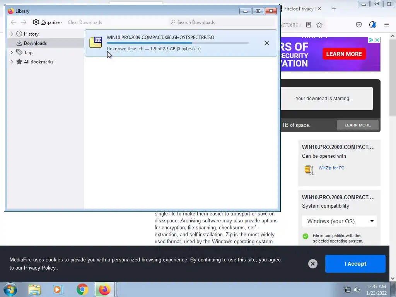
Task: Open the Windows Start menu
Action: [x=10, y=289]
